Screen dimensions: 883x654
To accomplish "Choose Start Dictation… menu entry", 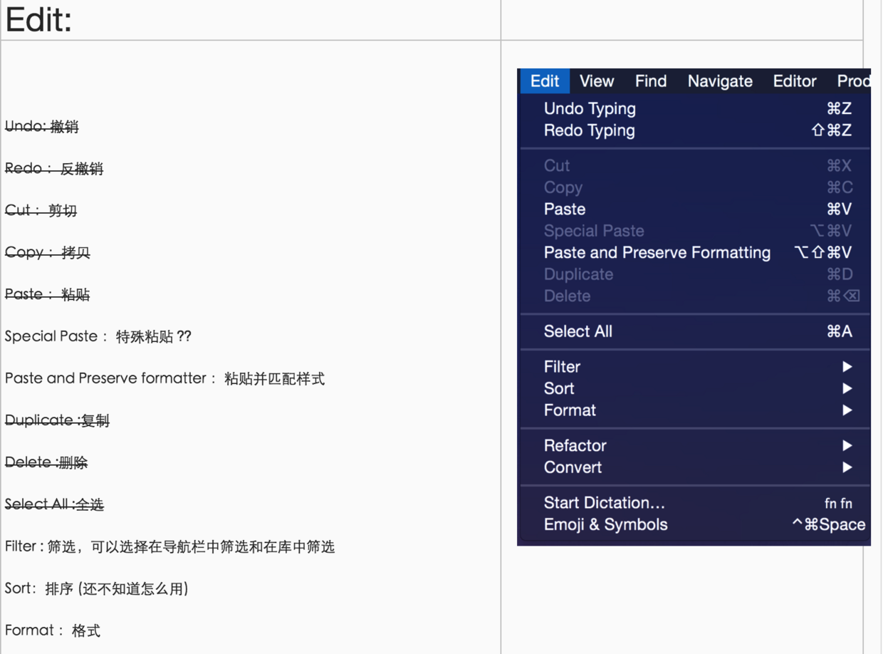I will [x=694, y=503].
